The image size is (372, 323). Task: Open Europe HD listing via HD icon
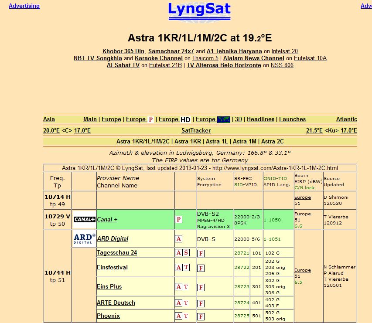185,119
